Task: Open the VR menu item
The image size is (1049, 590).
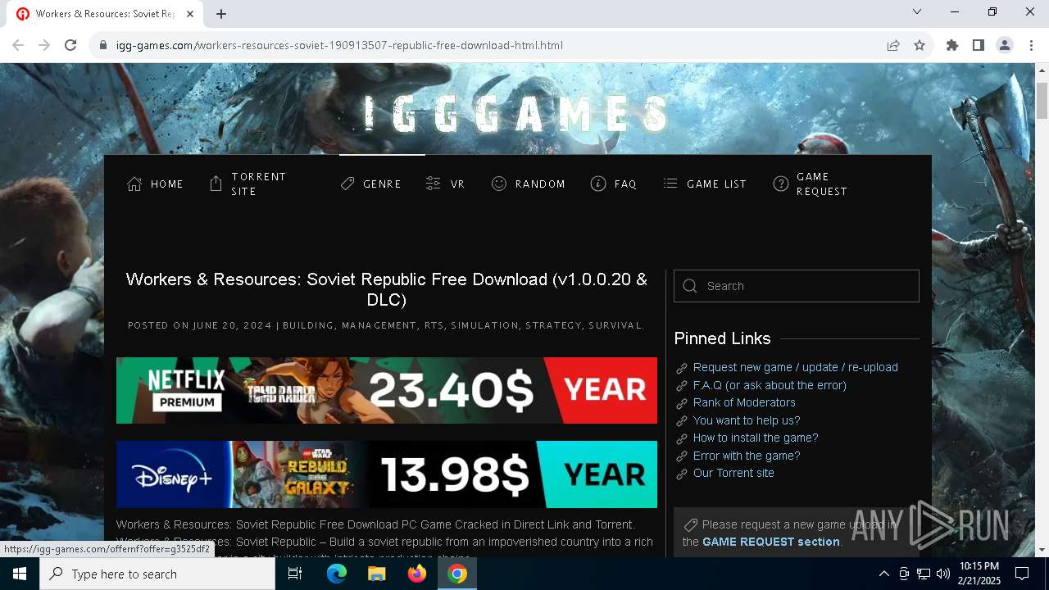Action: pyautogui.click(x=445, y=184)
